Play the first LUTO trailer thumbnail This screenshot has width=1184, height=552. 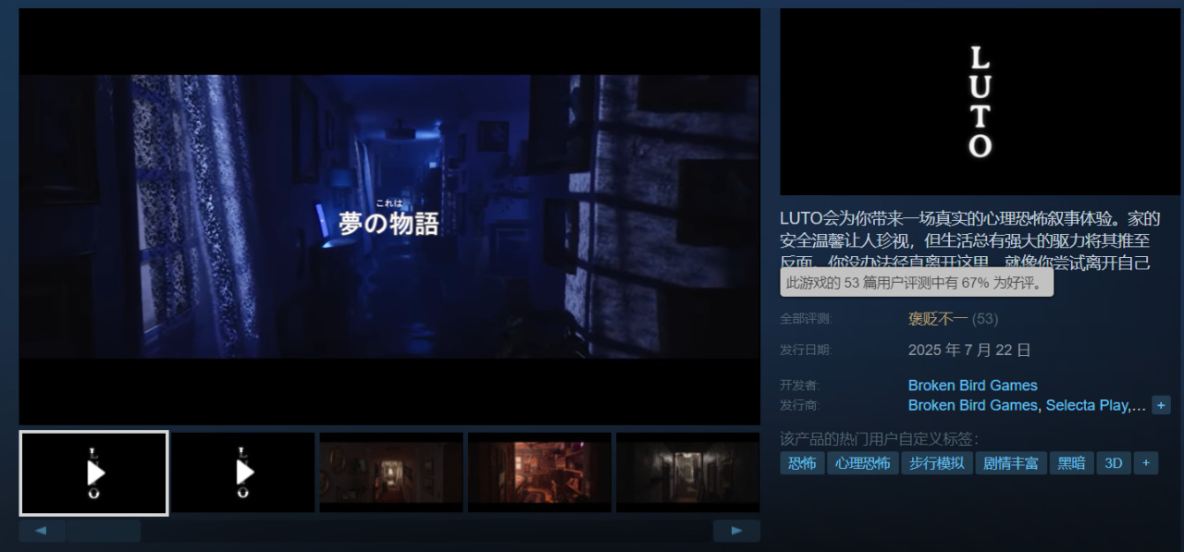point(93,472)
